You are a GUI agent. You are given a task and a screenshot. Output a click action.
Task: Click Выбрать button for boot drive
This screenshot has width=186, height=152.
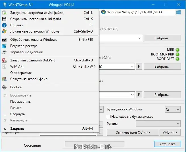(162, 67)
